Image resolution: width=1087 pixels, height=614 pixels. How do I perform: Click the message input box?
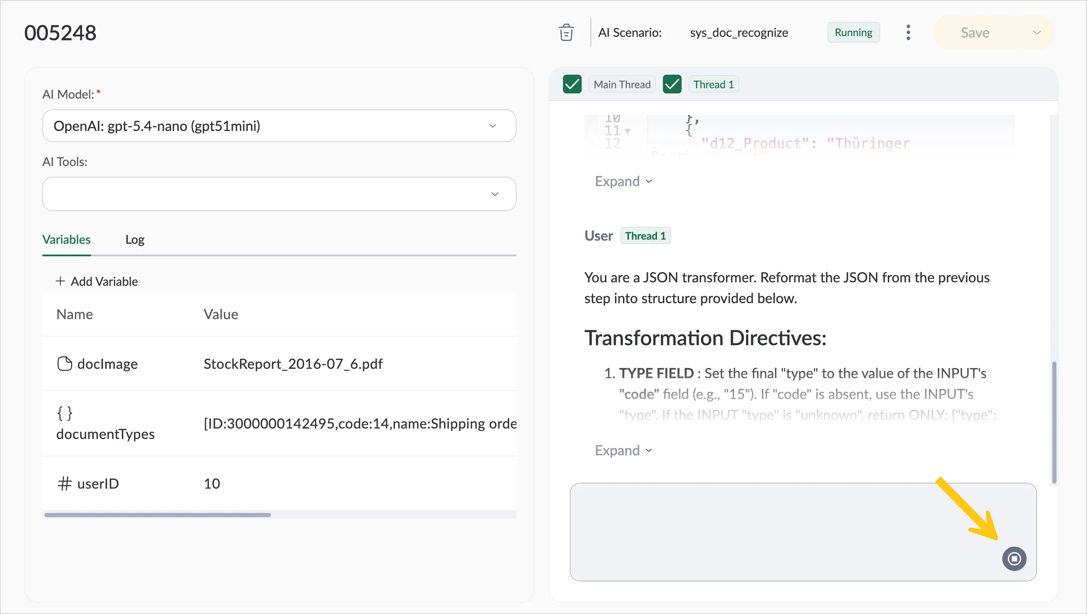click(x=803, y=532)
